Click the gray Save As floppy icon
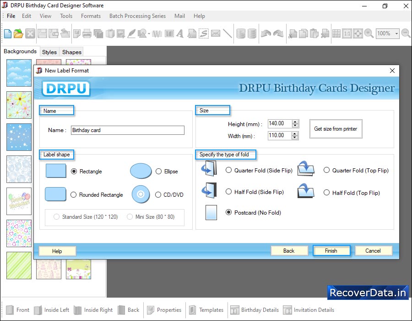The width and height of the screenshot is (412, 321). click(54, 33)
